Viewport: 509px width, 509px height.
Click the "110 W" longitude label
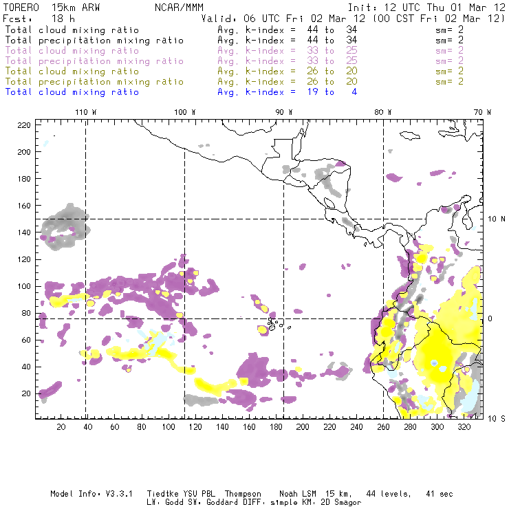(86, 112)
